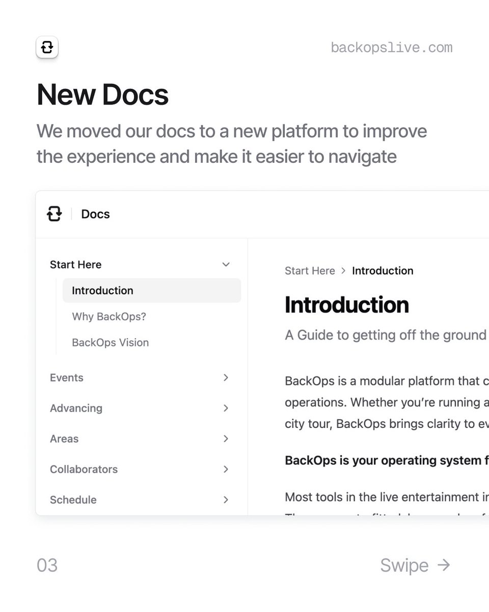Click the slide number 03
The image size is (489, 612).
point(47,565)
